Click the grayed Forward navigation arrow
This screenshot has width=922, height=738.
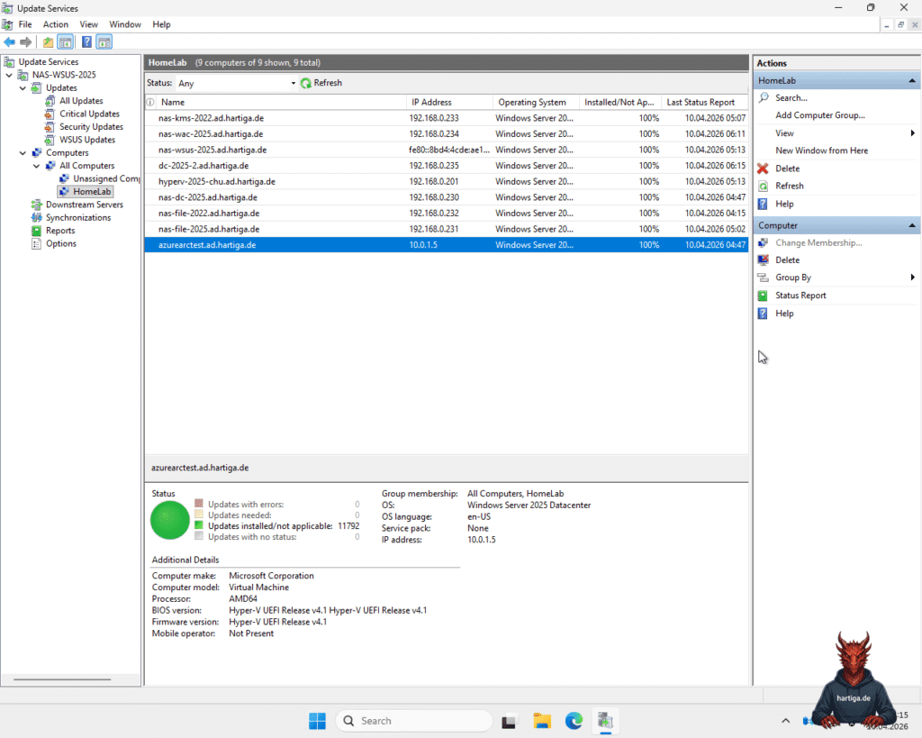[x=25, y=41]
